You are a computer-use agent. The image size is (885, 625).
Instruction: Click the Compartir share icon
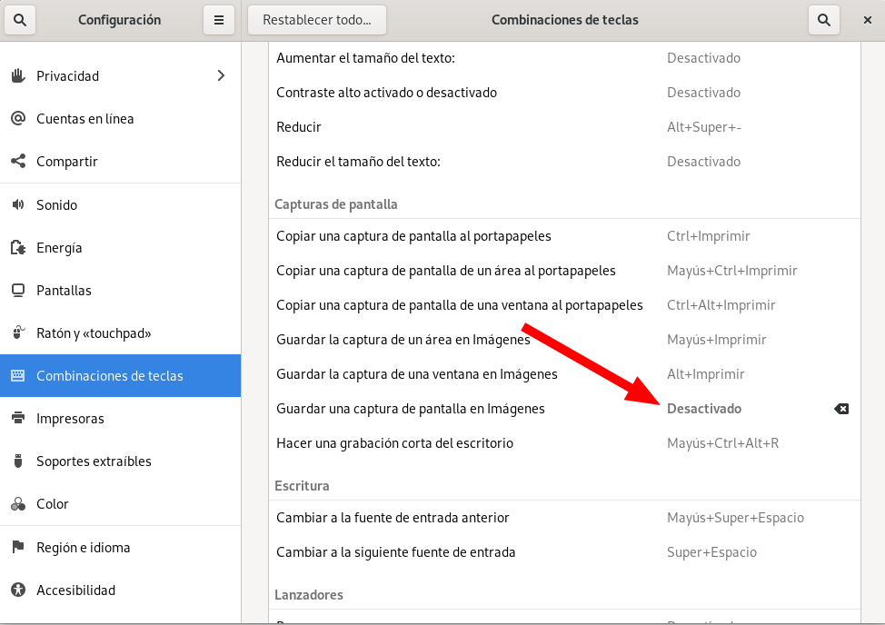click(17, 162)
